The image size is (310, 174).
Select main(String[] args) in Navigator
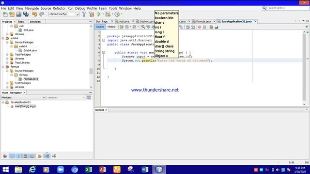(25, 106)
